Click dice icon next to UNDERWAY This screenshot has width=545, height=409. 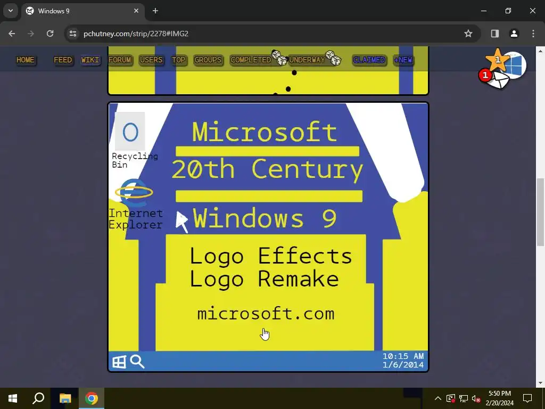tap(333, 58)
